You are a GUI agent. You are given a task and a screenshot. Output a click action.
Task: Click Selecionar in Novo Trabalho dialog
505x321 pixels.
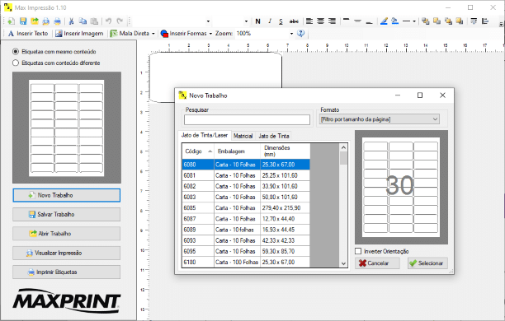click(427, 263)
